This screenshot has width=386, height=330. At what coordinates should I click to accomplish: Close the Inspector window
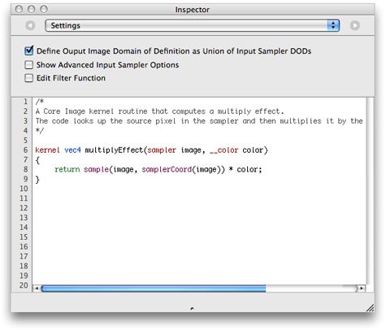tap(19, 9)
